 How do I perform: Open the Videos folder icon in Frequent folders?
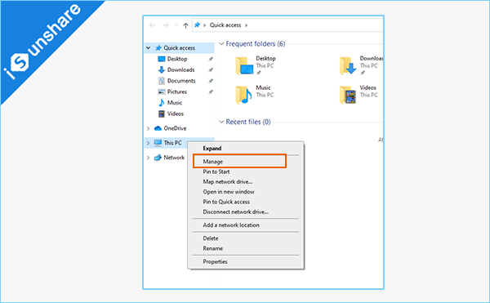point(348,95)
